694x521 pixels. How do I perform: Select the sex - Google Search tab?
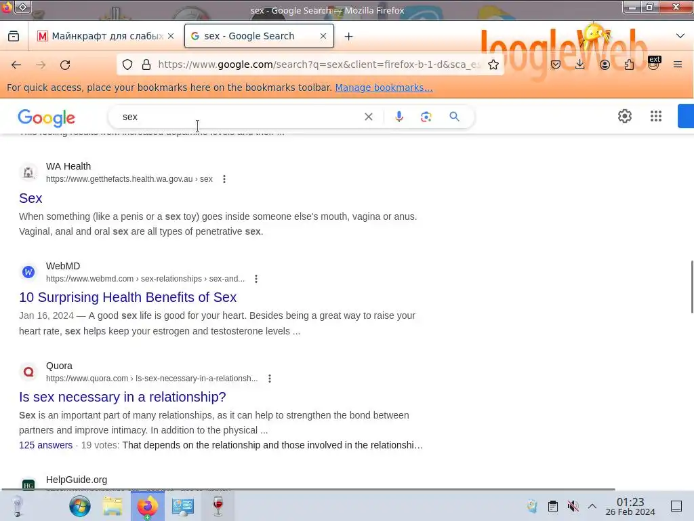(x=259, y=36)
